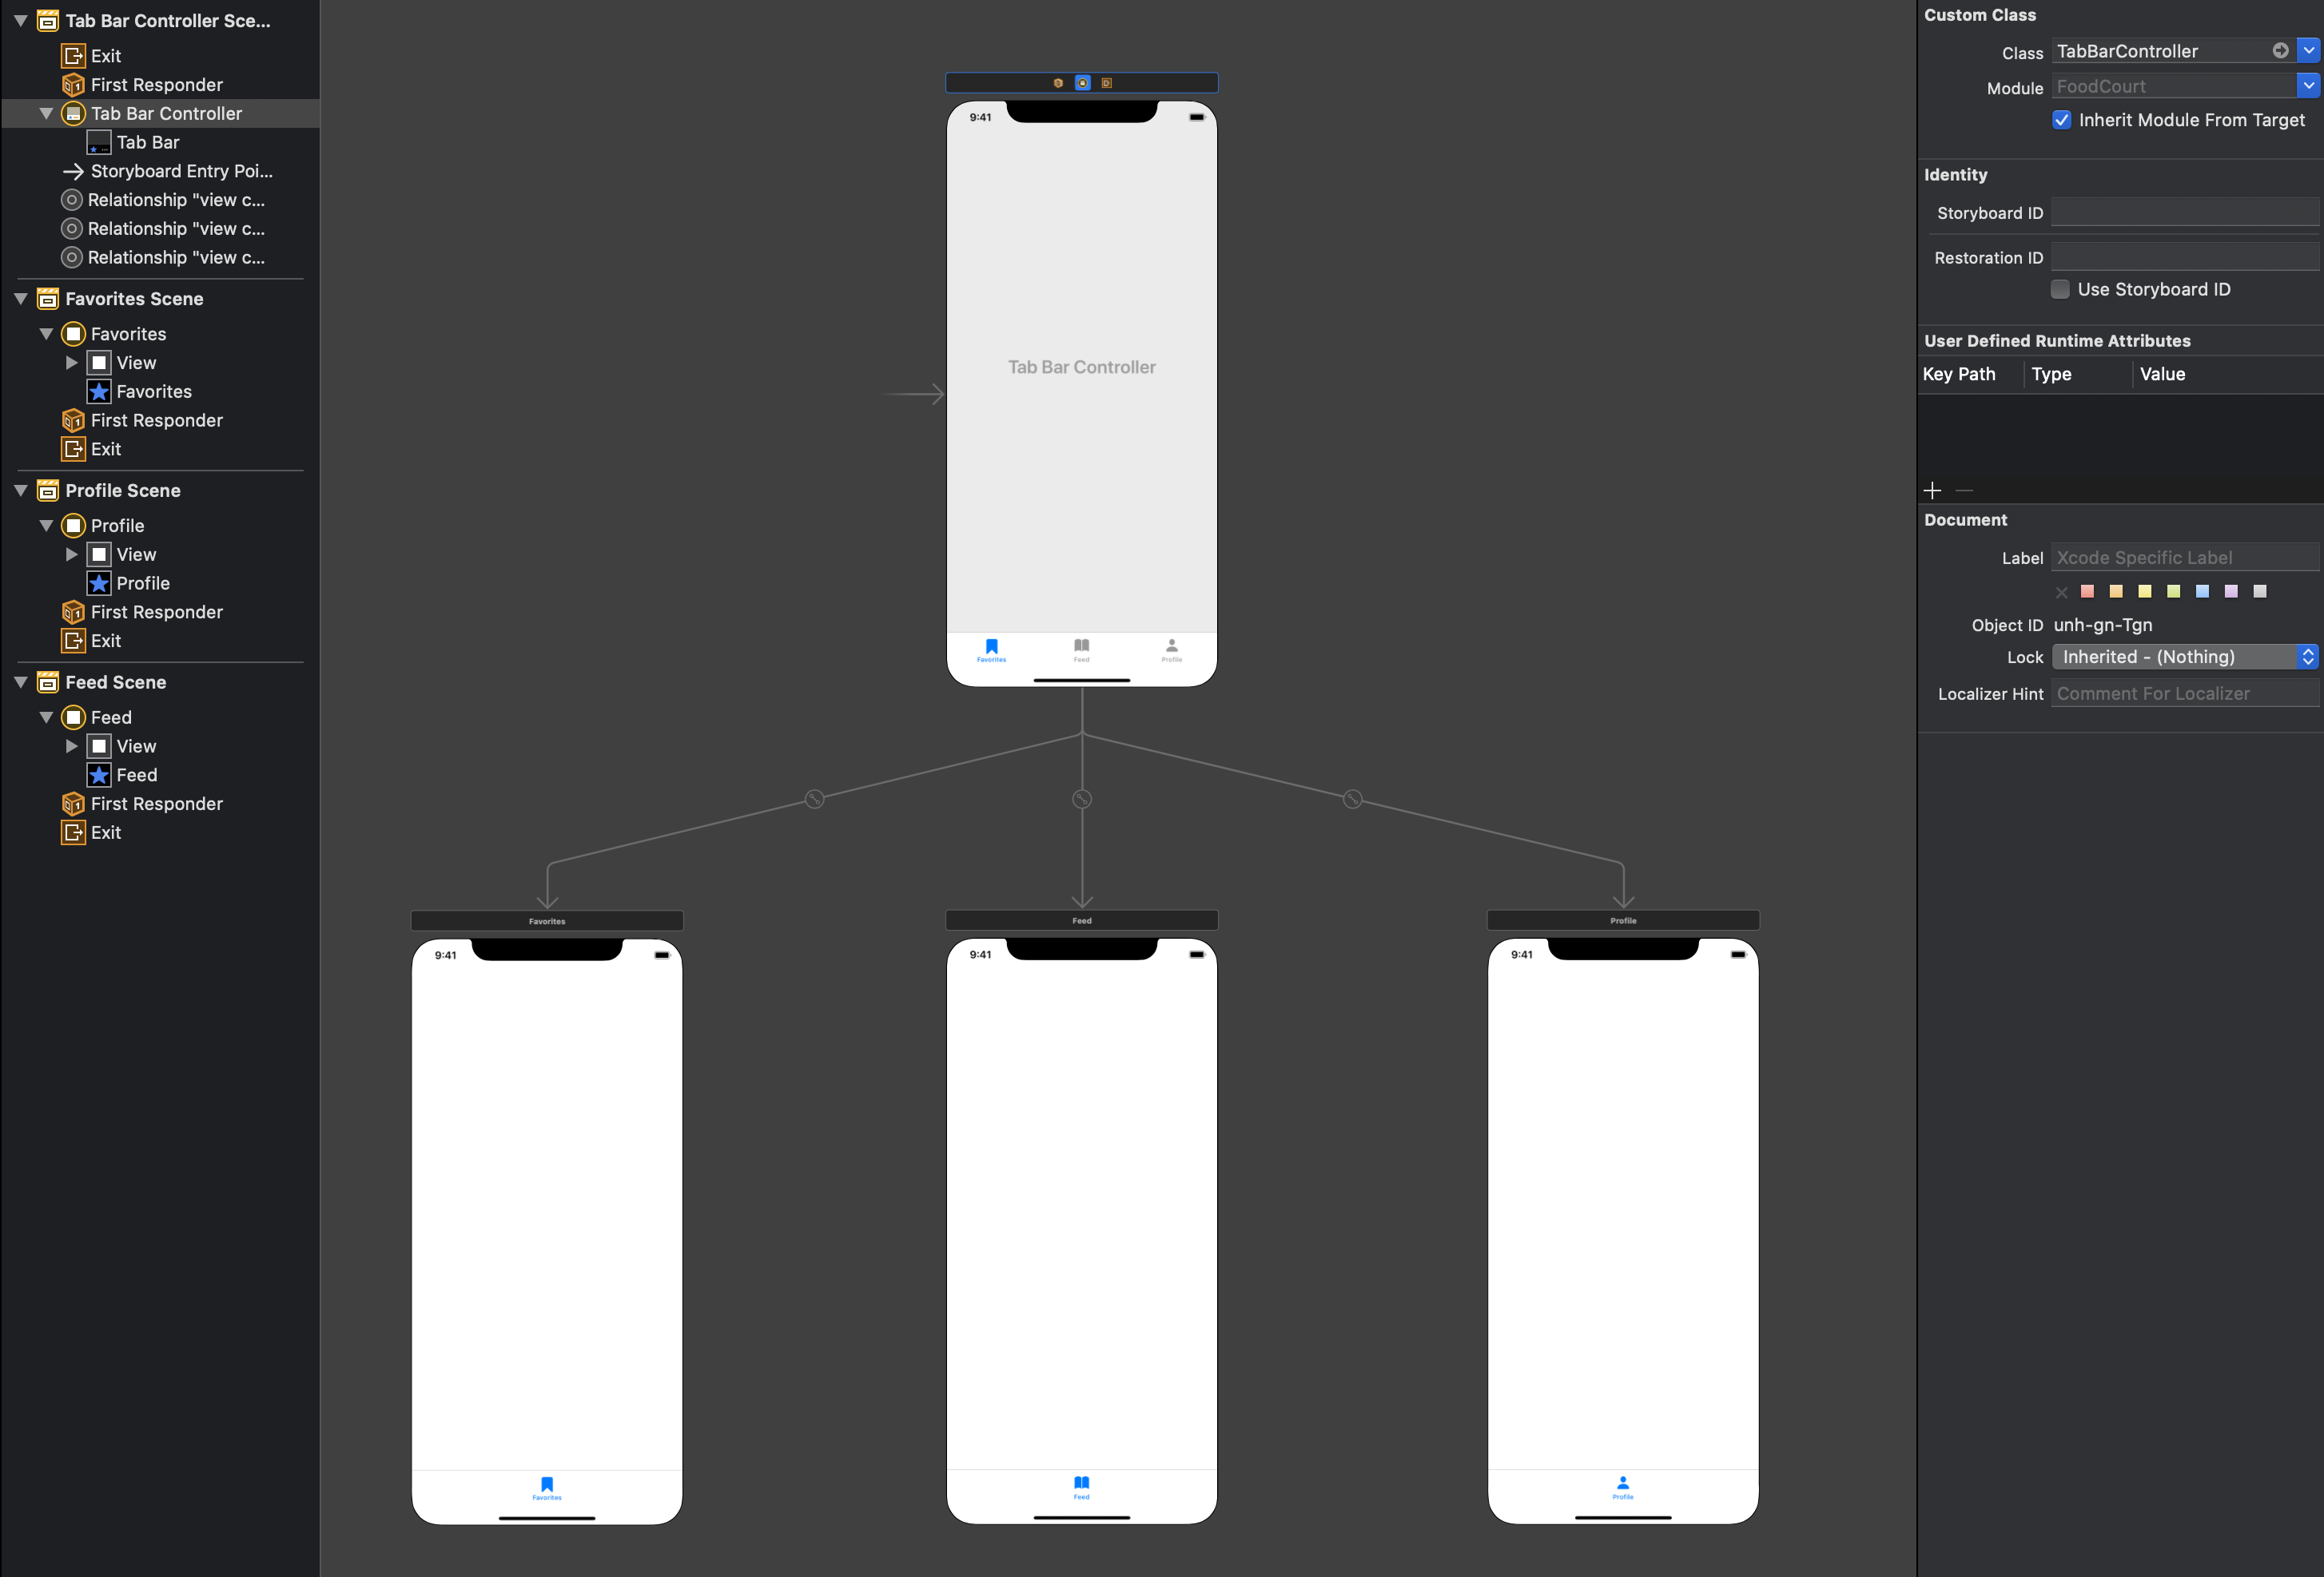Select Feed scene title bar on canvas

pyautogui.click(x=1081, y=920)
